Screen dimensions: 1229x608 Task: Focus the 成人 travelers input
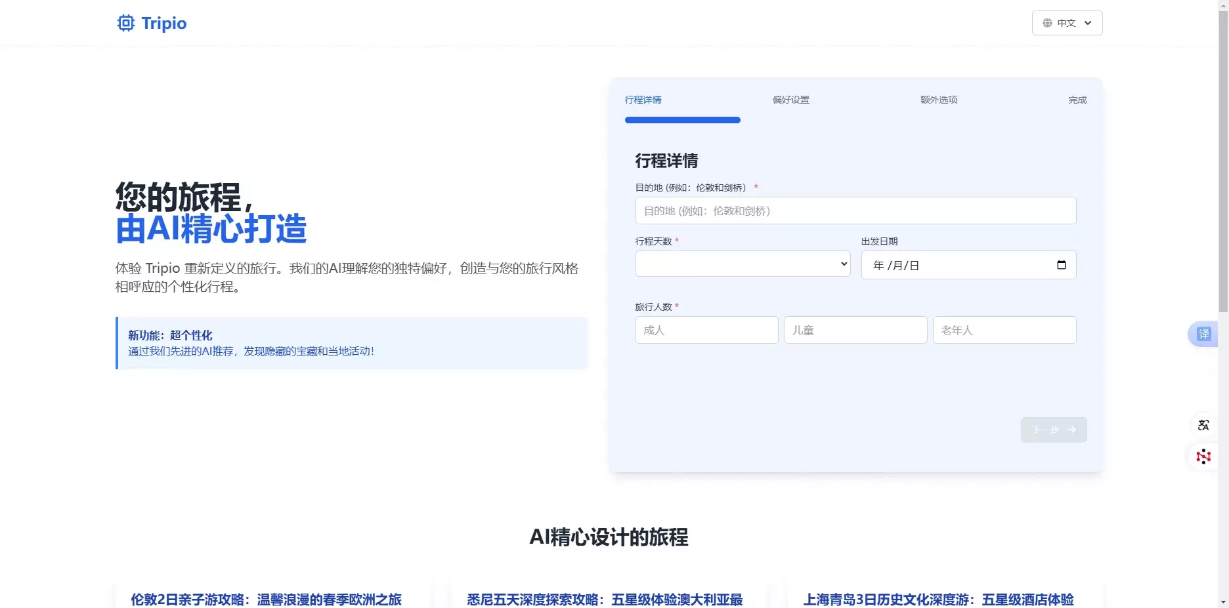(x=706, y=330)
